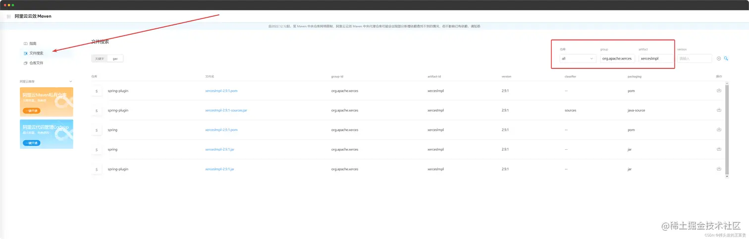Open xercesImpl-2.9.1.jar link in last spring-plugin row
The image size is (749, 239).
[219, 169]
